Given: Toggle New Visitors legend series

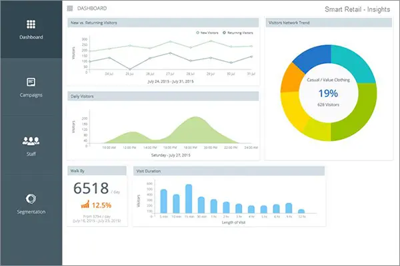Looking at the screenshot, I should (x=209, y=32).
